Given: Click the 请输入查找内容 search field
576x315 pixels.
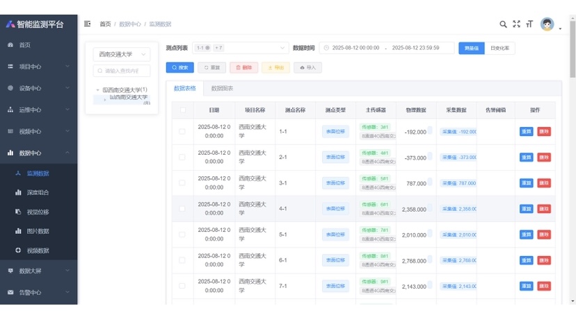Looking at the screenshot, I should [122, 71].
